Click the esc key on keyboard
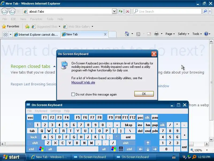Image resolution: width=214 pixels, height=161 pixels. tap(30, 118)
